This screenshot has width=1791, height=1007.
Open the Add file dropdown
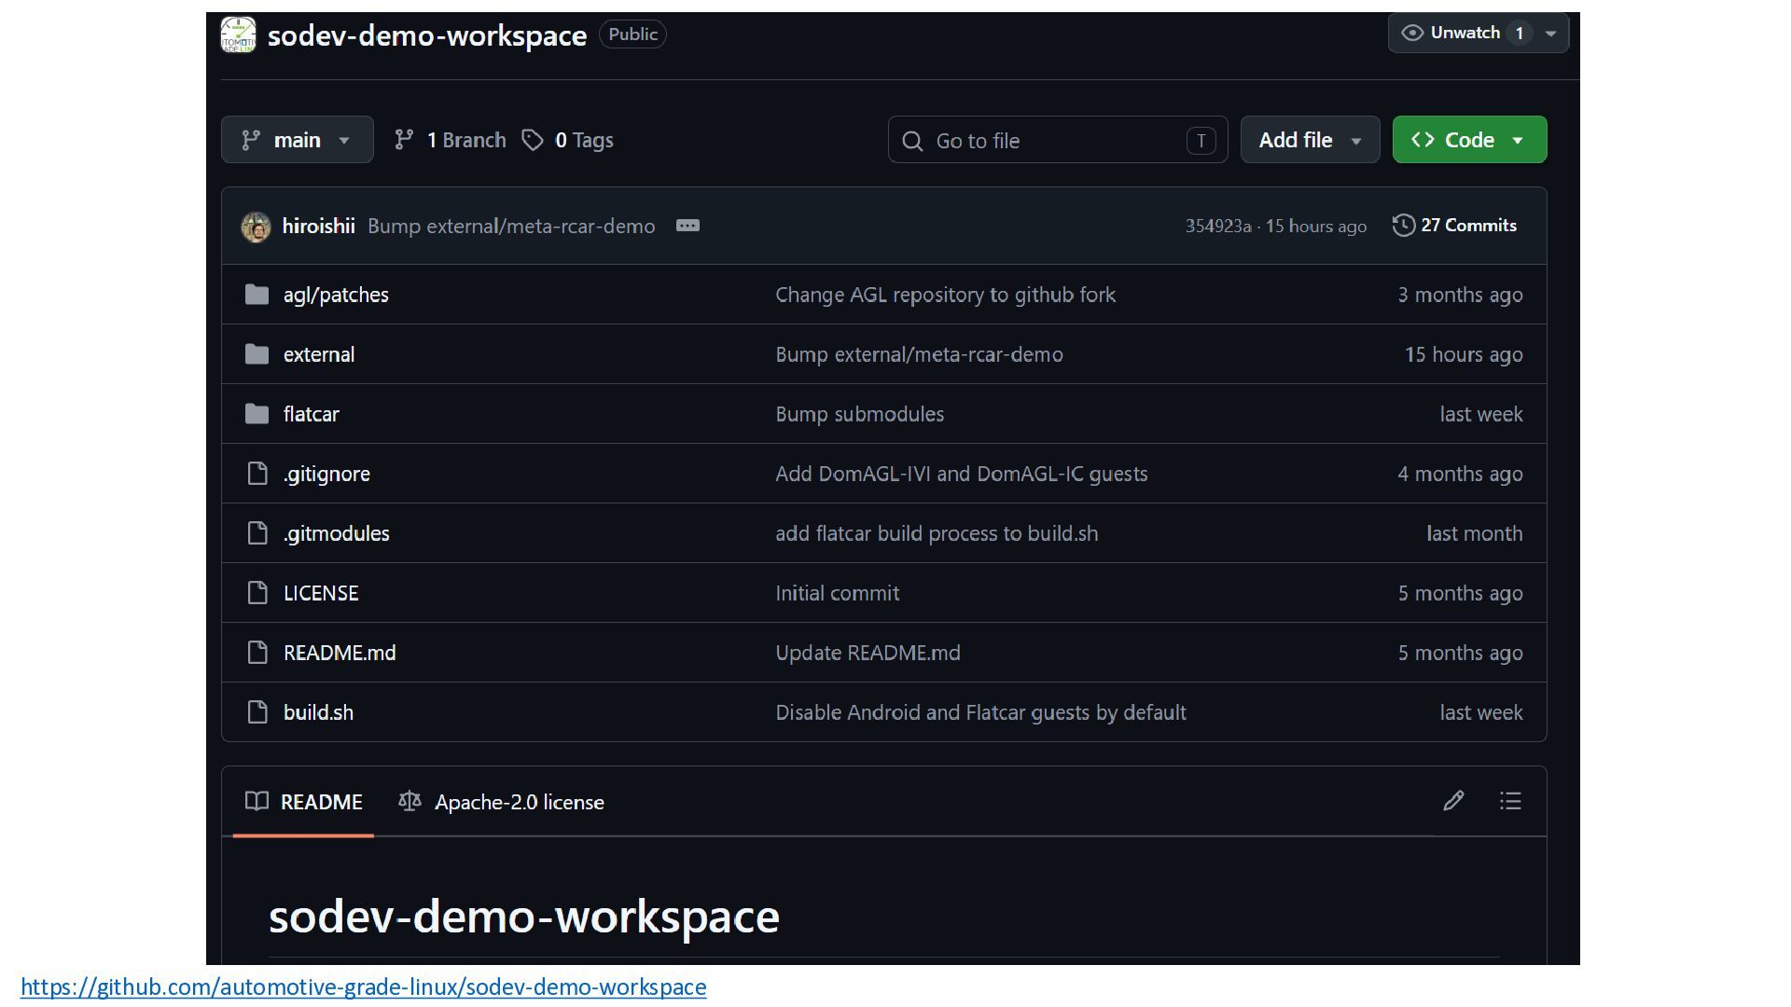1311,140
